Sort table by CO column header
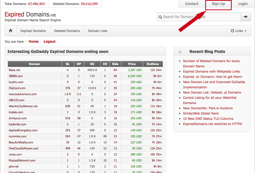 (x=105, y=64)
